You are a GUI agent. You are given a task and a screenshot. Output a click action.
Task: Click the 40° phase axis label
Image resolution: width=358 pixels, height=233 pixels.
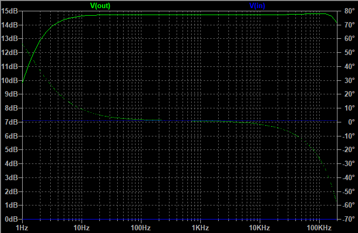pos(349,66)
